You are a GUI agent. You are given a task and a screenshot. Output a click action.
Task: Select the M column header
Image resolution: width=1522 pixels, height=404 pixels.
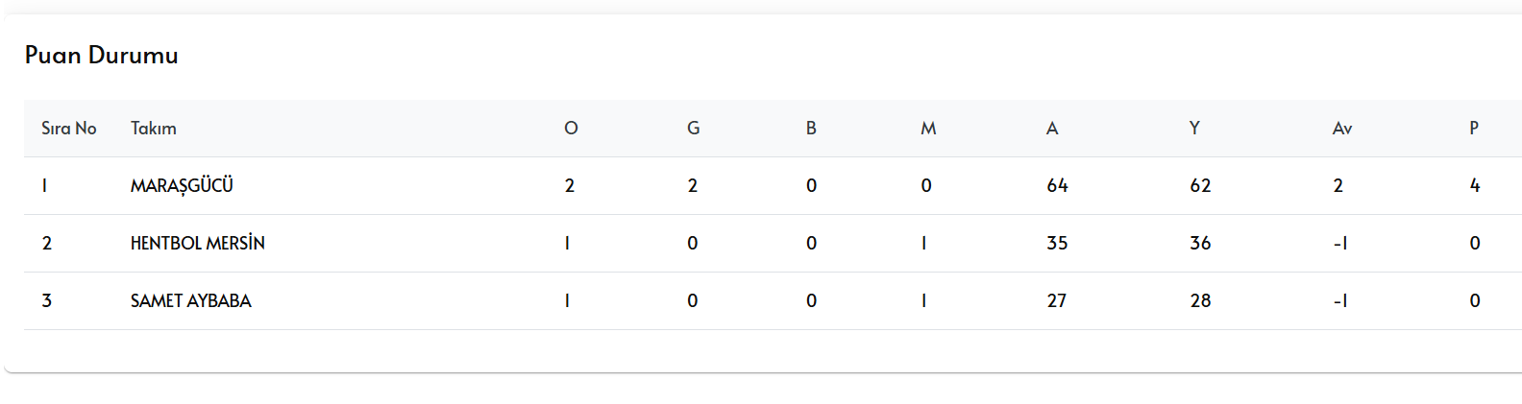pos(928,128)
